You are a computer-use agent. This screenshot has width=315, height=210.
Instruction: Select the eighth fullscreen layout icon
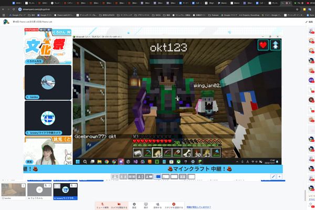click(174, 176)
